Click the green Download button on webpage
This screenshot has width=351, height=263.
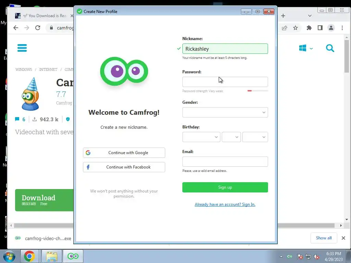tap(44, 200)
